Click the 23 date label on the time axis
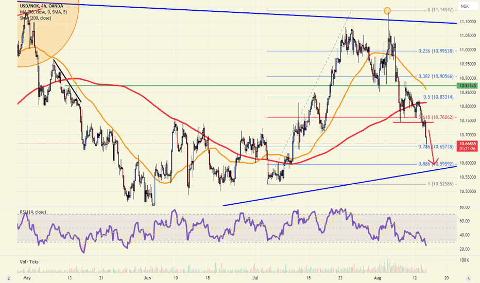This screenshot has height=283, width=480. [x=340, y=278]
